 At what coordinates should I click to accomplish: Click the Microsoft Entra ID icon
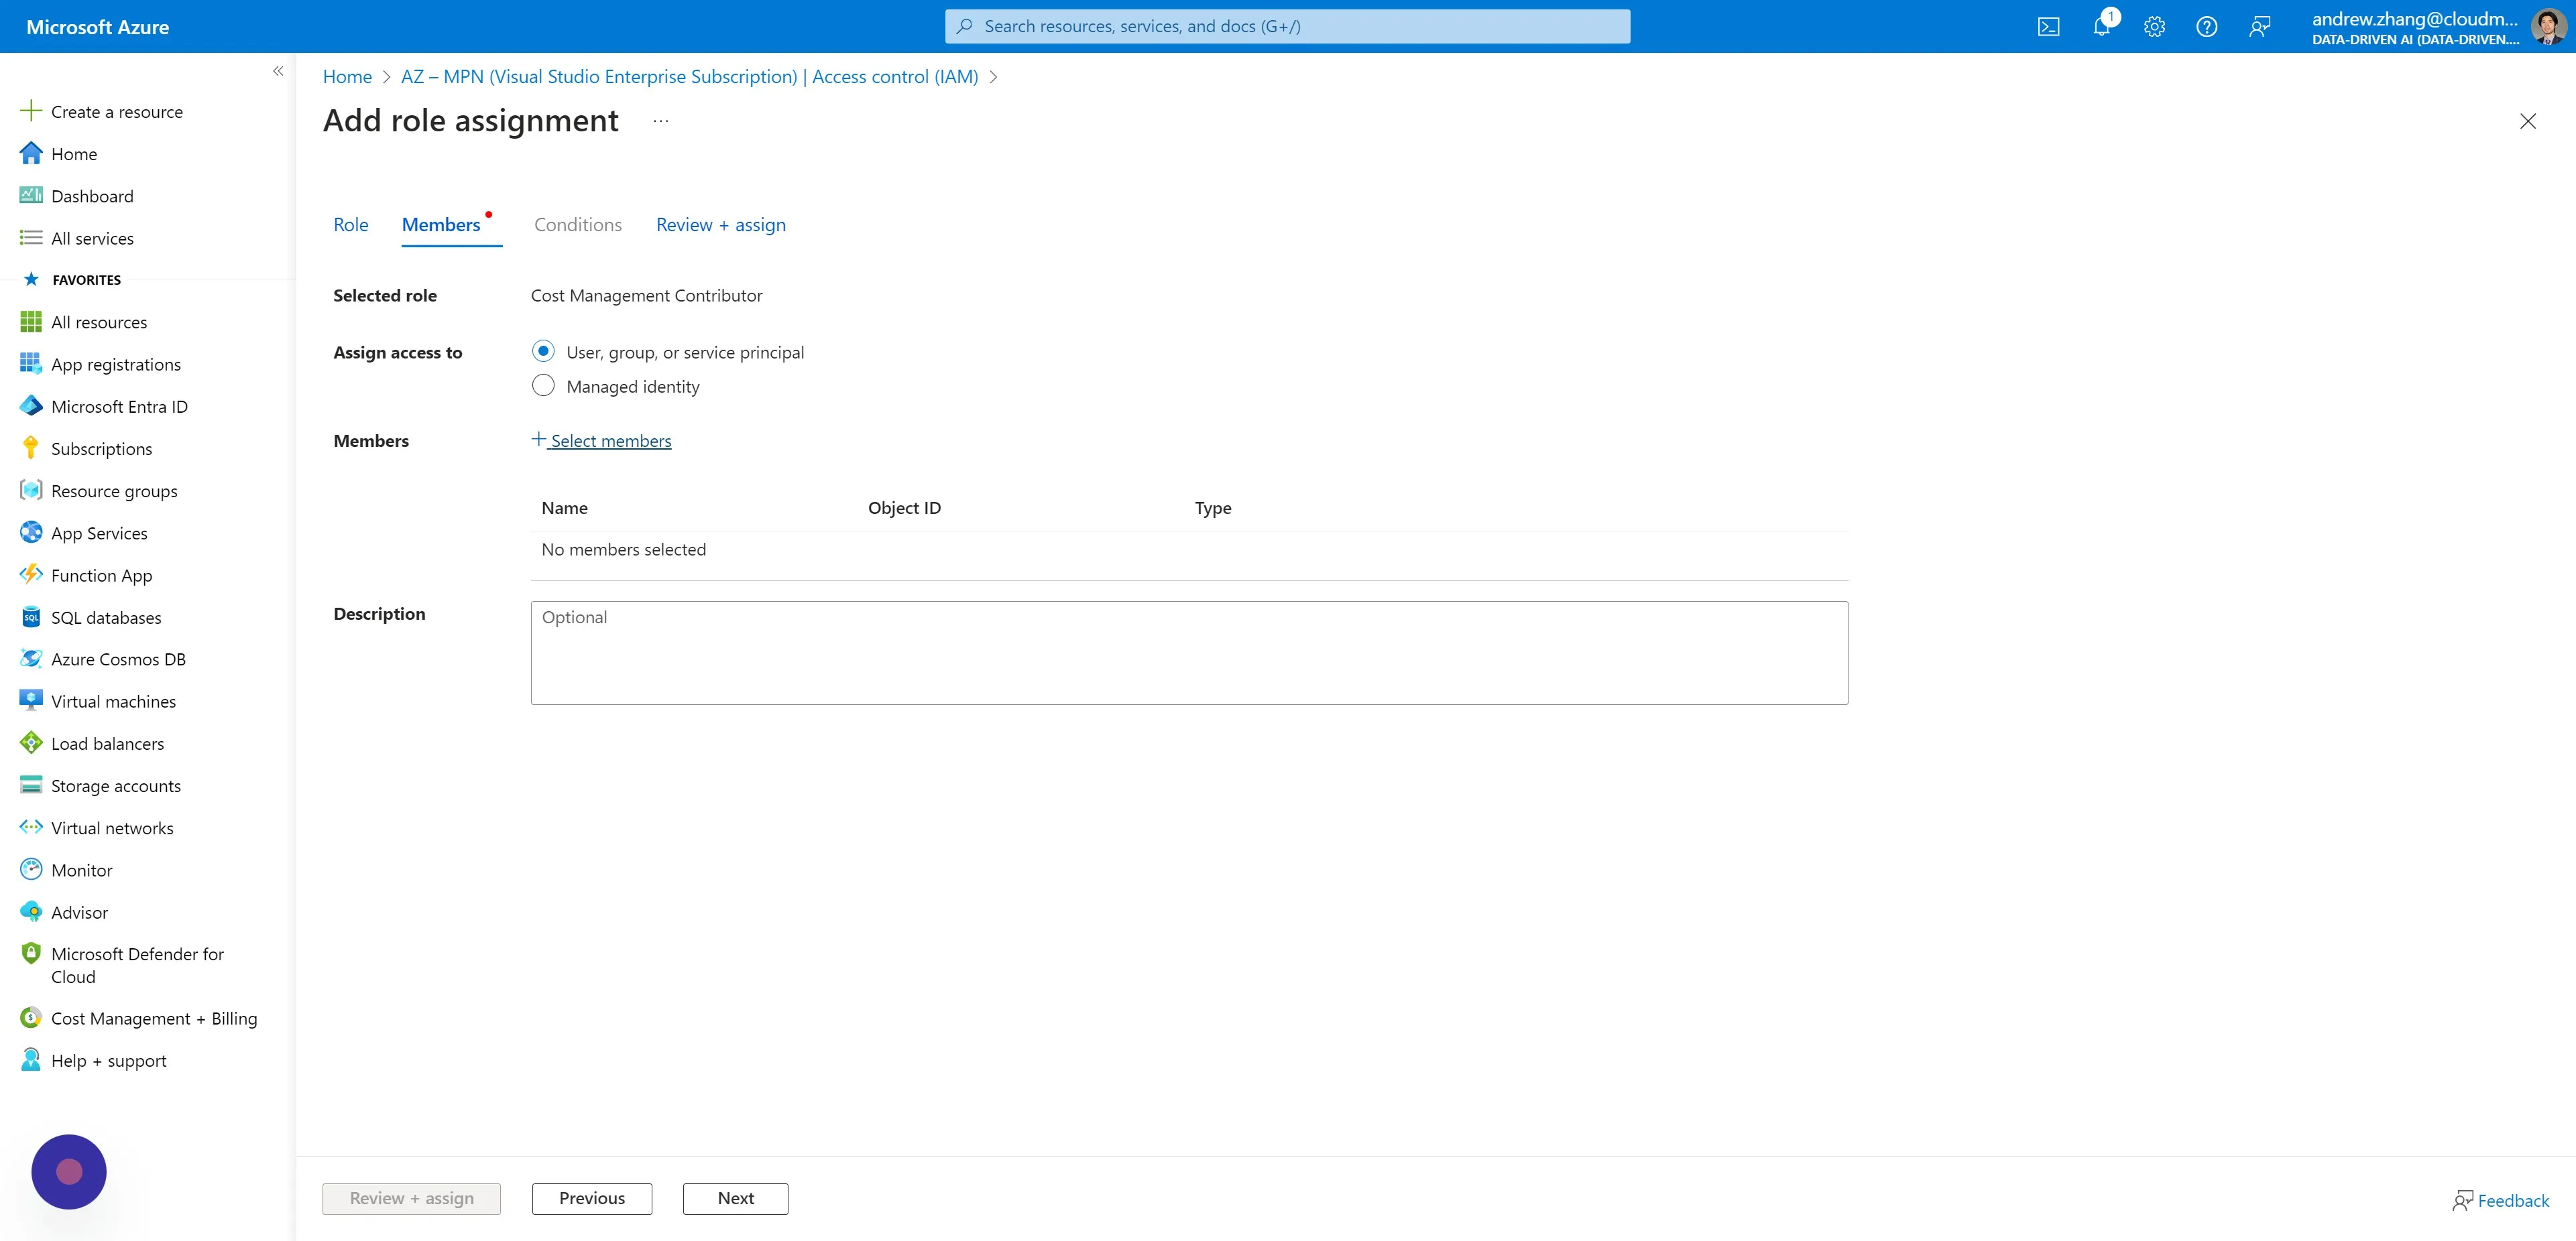point(31,405)
